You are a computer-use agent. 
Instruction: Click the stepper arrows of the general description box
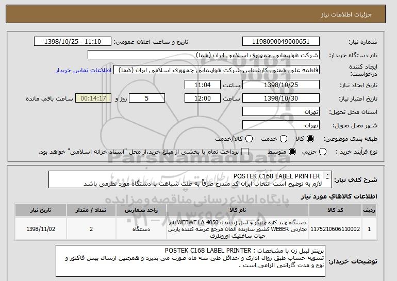(x=327, y=176)
